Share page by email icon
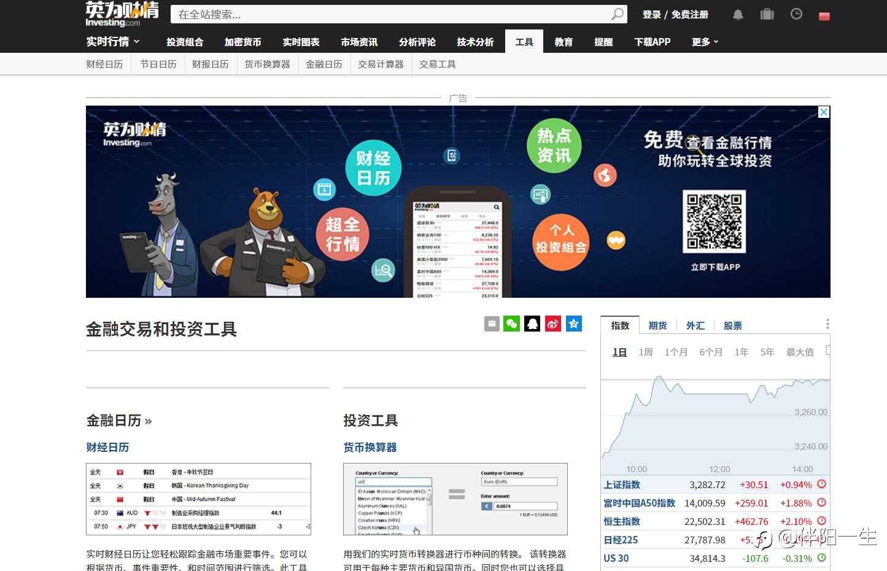Viewport: 887px width, 571px height. pos(492,324)
